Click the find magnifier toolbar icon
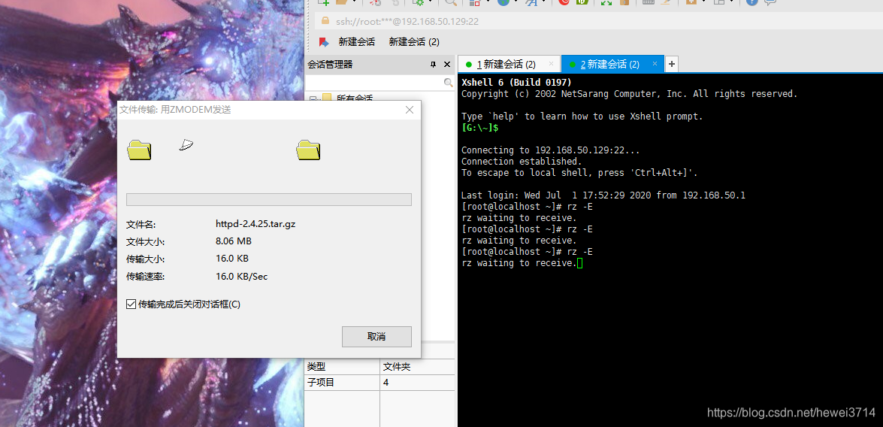 (450, 2)
